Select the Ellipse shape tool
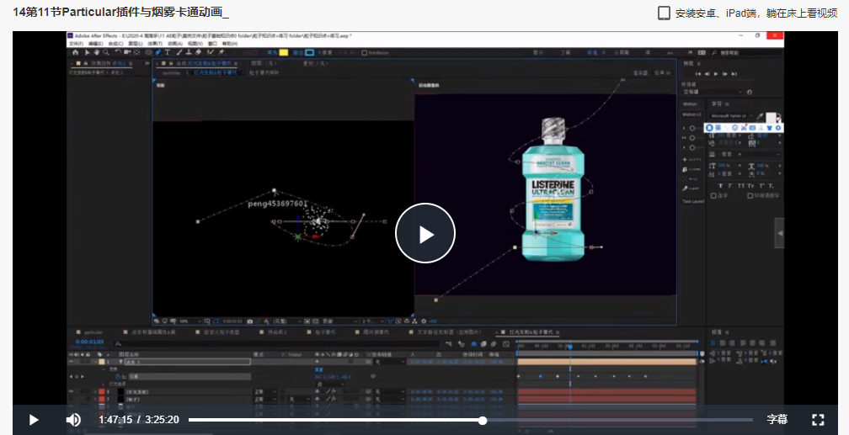849x435 pixels. 148,52
